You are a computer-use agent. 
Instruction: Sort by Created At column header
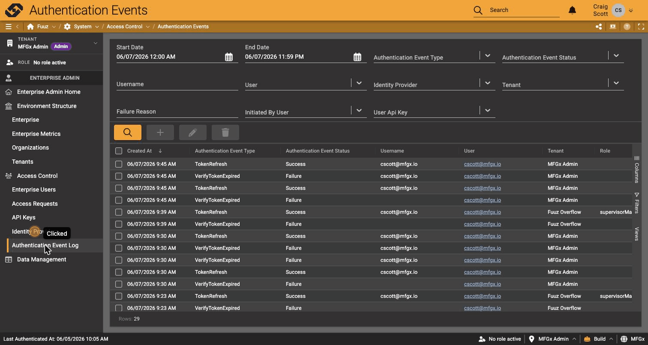139,151
